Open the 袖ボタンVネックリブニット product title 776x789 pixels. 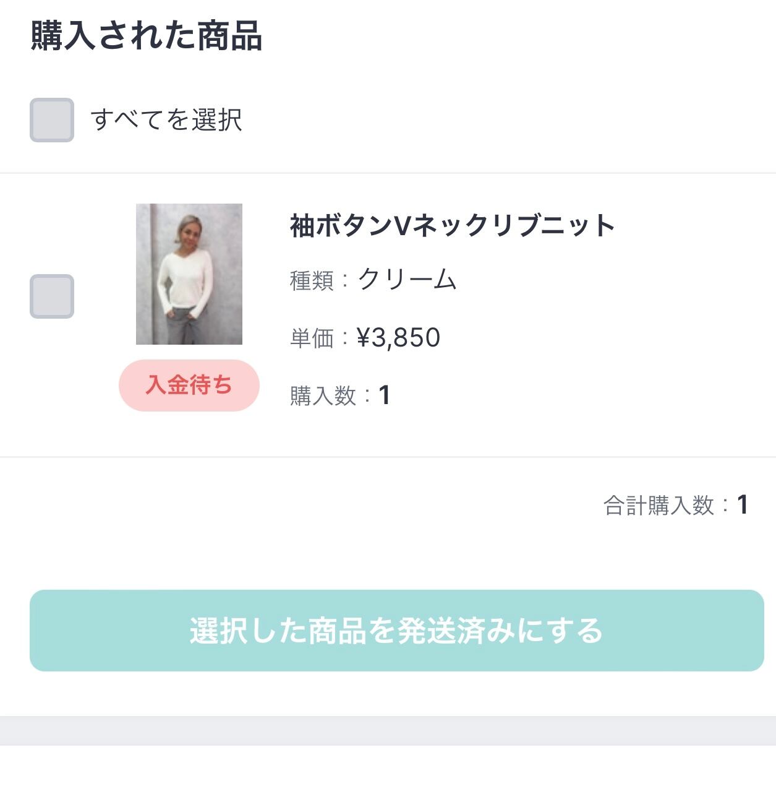pos(452,225)
